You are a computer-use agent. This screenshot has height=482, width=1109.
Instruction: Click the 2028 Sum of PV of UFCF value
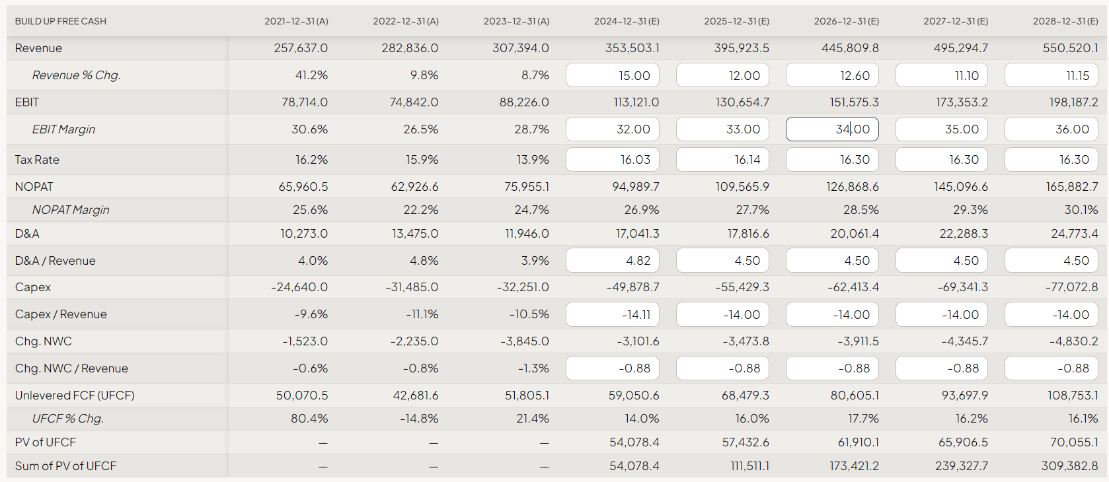(x=1069, y=466)
